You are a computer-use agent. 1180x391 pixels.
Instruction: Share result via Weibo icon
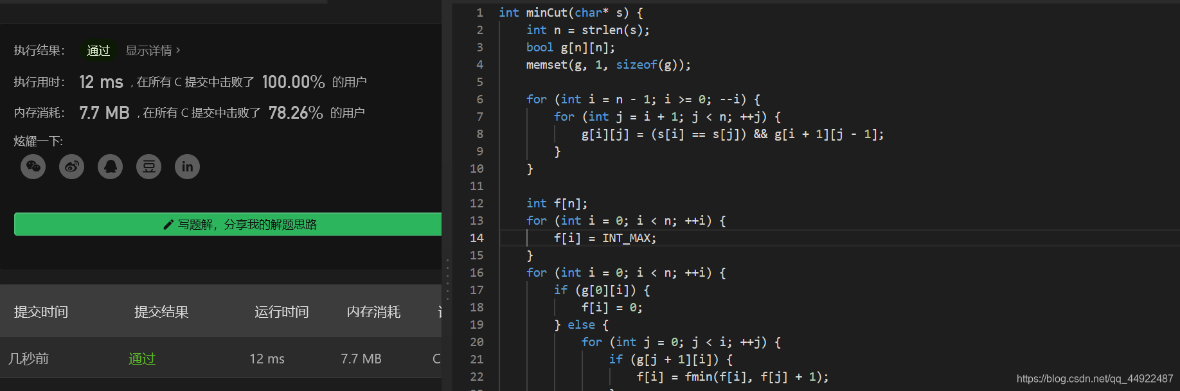point(72,167)
